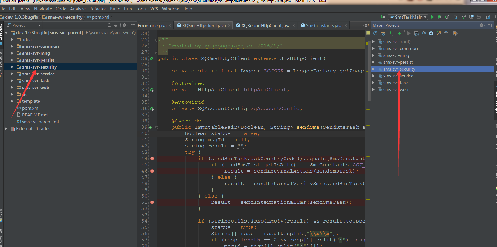Add Maven project with plus icon
Screen dimensions: 497x247
[x=399, y=33]
